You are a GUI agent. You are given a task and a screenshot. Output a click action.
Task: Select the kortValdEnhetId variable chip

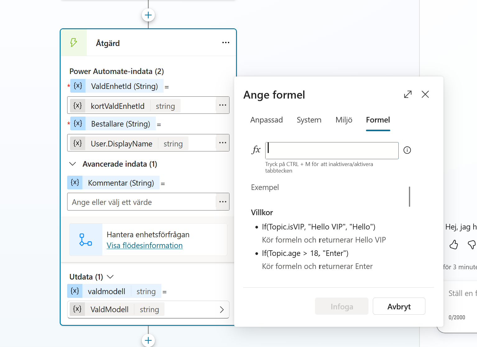125,106
